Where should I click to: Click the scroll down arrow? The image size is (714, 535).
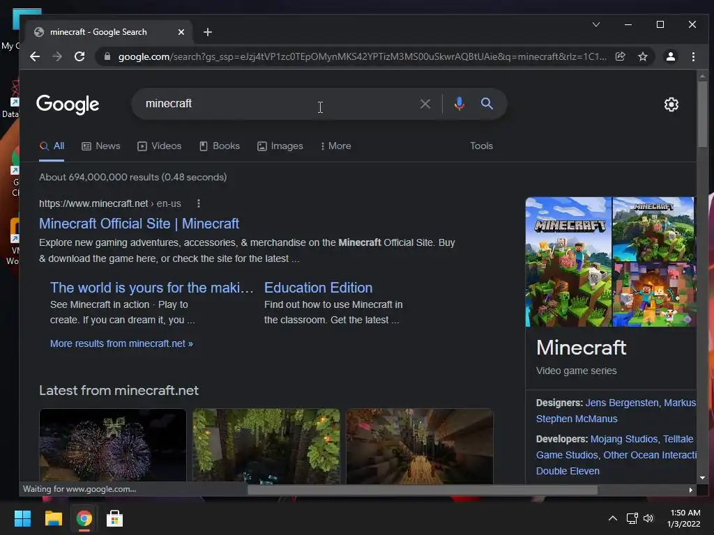click(x=702, y=478)
